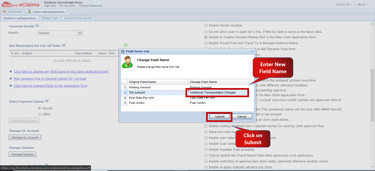Click the clock icon on the Field Name List titlebar

[x=122, y=51]
